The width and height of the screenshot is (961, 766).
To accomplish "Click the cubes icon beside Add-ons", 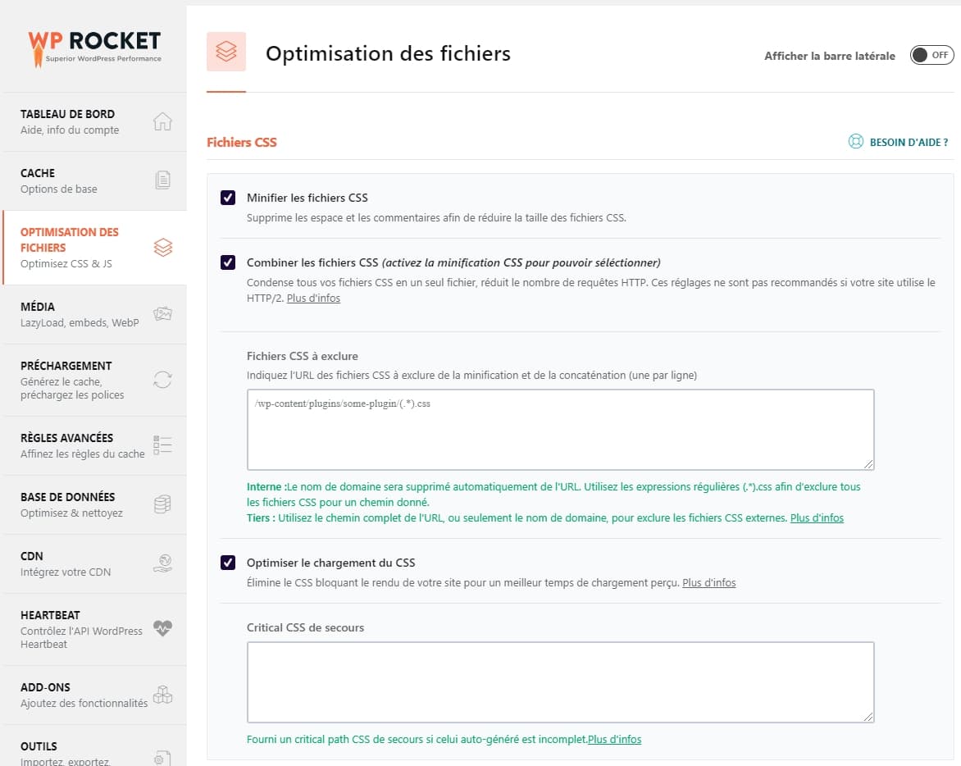I will pyautogui.click(x=162, y=695).
